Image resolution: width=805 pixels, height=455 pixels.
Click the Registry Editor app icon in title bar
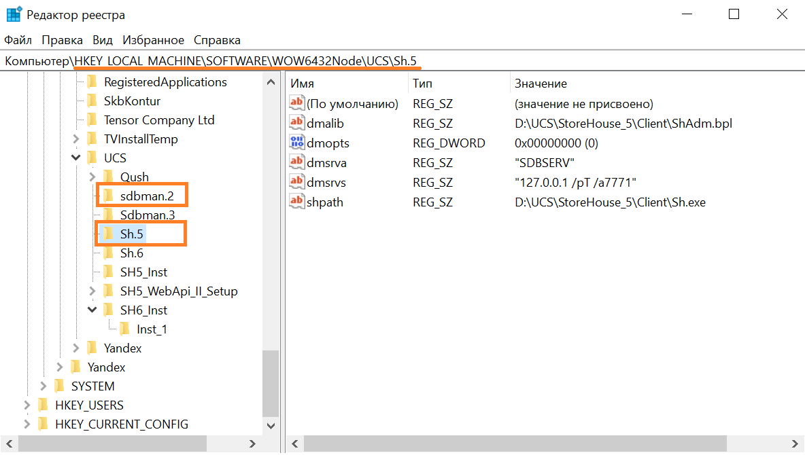[x=14, y=14]
